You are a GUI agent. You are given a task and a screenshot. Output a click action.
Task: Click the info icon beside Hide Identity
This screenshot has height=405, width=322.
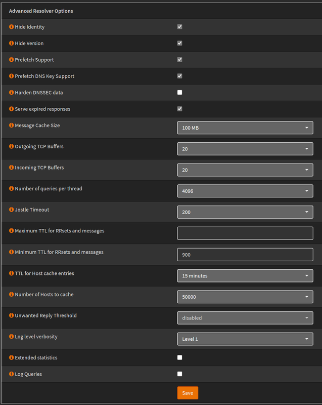[x=11, y=27]
